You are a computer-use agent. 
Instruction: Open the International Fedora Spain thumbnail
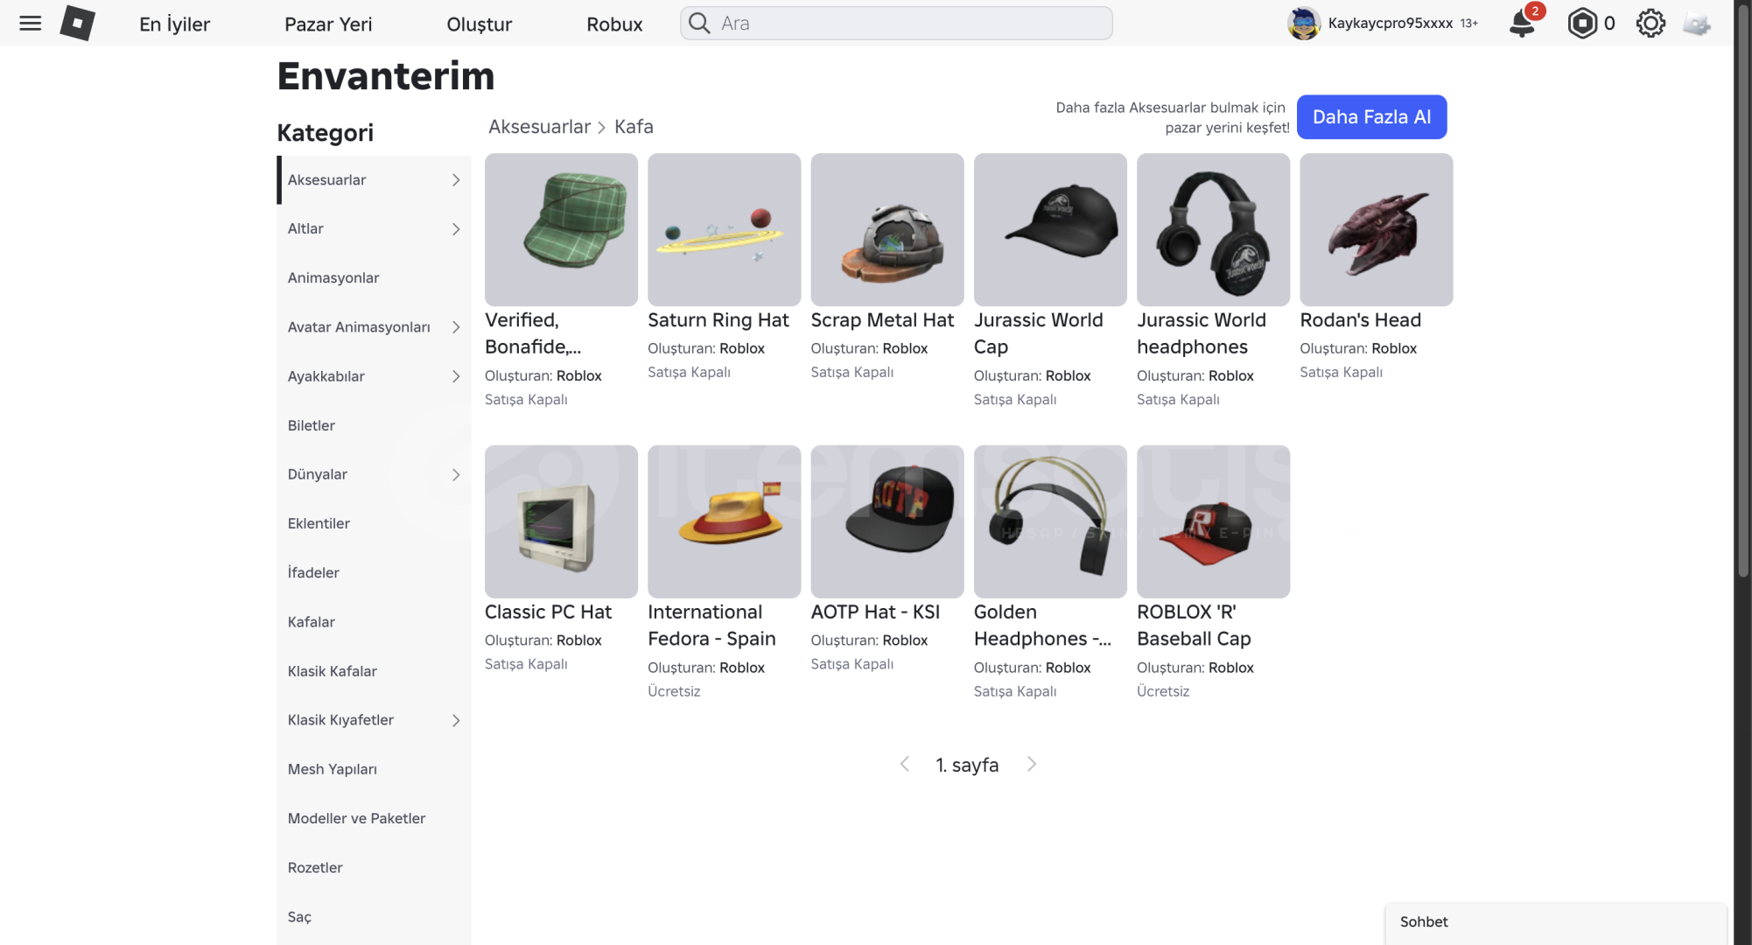click(724, 521)
